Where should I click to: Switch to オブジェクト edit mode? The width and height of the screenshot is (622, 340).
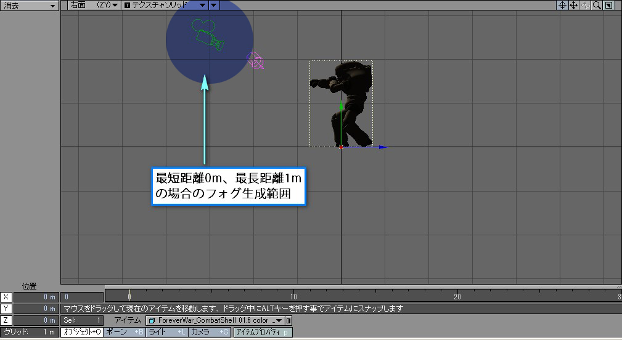point(82,332)
